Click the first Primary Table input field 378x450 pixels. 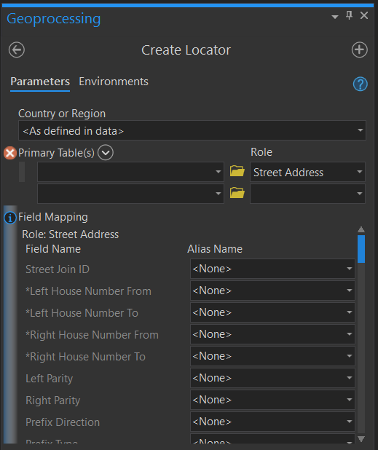click(x=130, y=172)
